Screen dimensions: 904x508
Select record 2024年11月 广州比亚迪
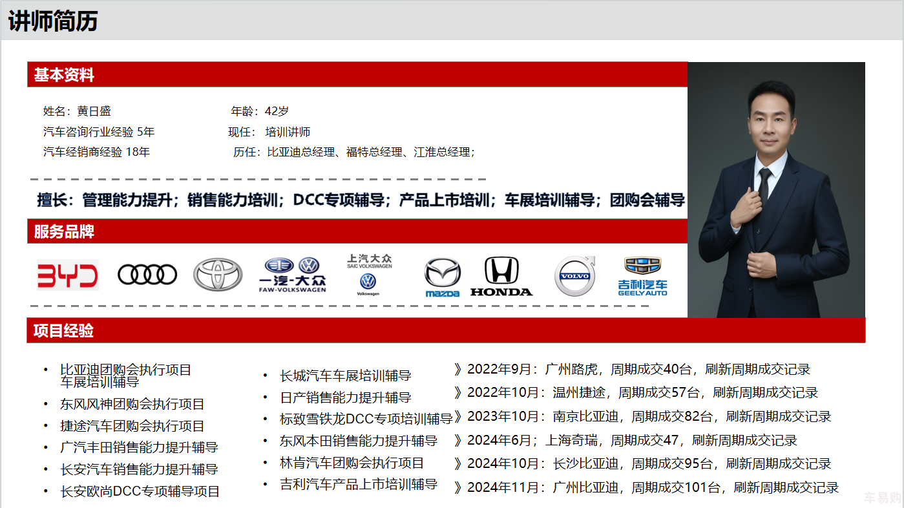(x=646, y=487)
